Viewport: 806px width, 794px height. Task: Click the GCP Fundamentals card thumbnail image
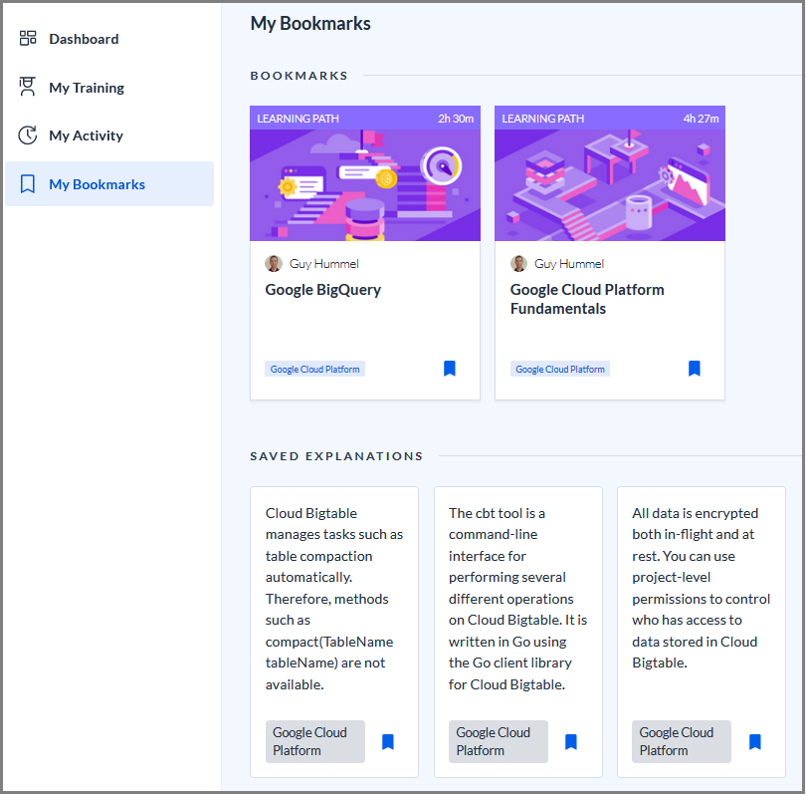[610, 184]
